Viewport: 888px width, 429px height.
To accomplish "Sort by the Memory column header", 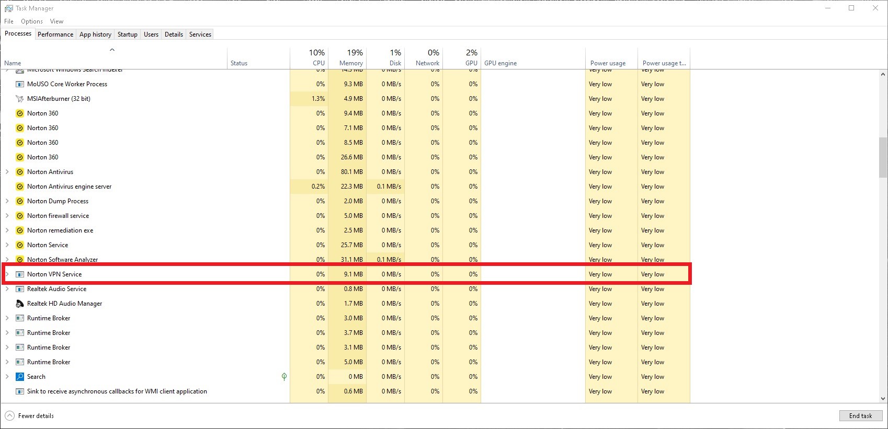I will [x=347, y=58].
